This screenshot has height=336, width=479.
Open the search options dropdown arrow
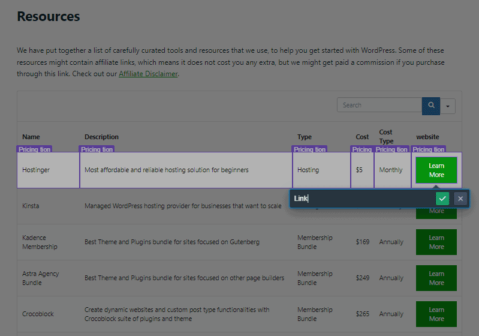point(448,106)
